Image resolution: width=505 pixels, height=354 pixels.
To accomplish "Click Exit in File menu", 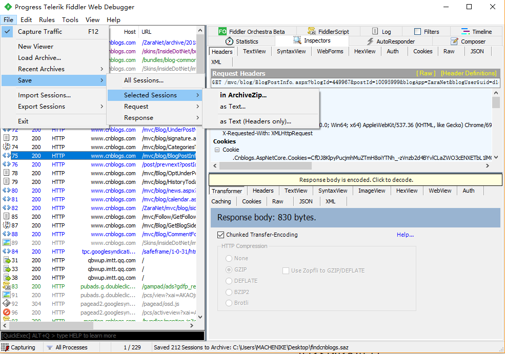I will [53, 121].
